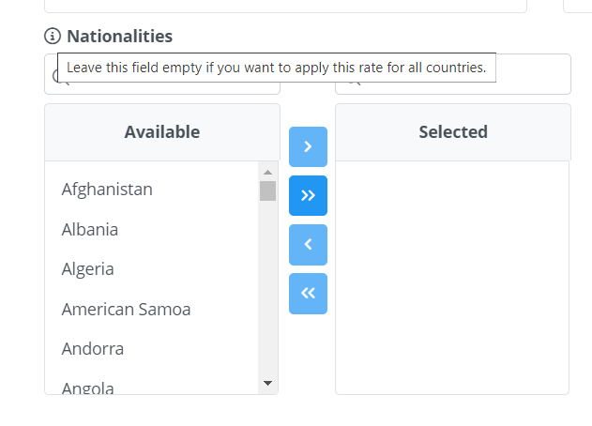Choose Algeria from the Available countries
This screenshot has height=426, width=592.
(88, 269)
